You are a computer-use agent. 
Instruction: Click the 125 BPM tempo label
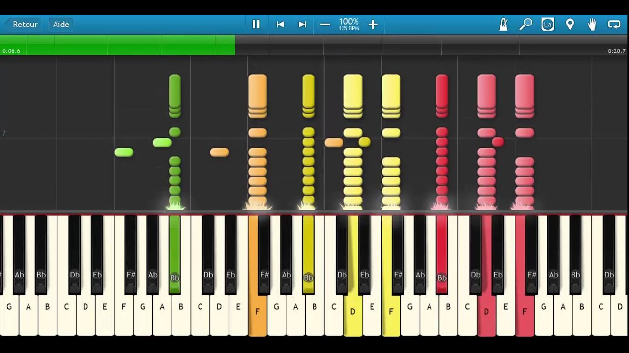pos(348,29)
